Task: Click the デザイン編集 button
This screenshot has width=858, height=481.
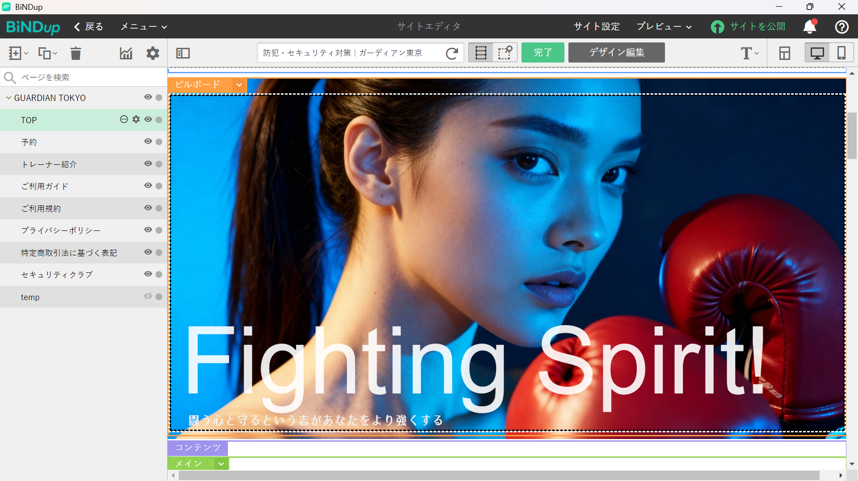Action: pos(616,53)
